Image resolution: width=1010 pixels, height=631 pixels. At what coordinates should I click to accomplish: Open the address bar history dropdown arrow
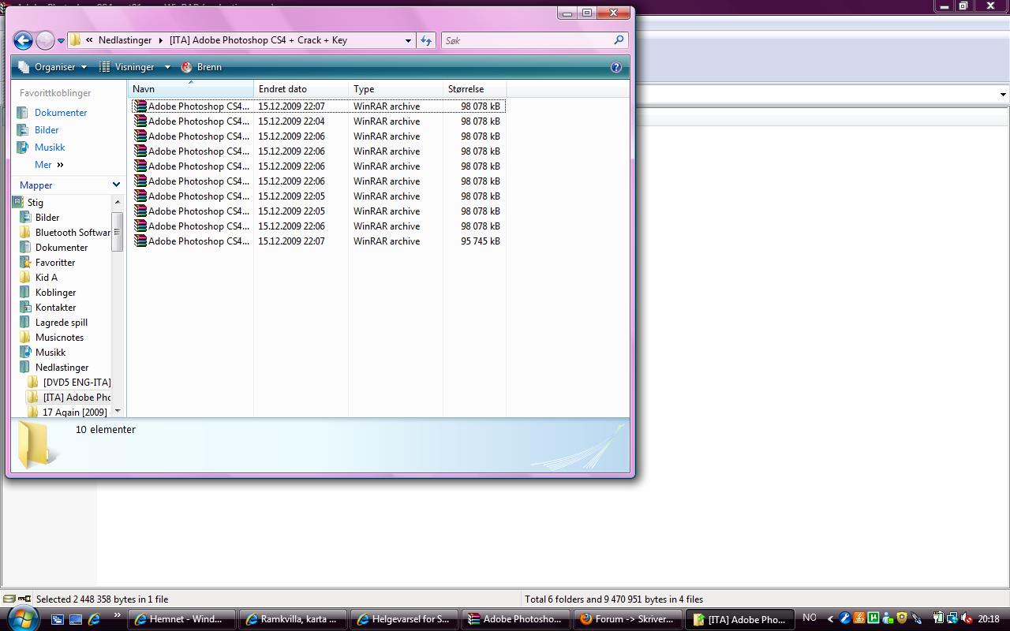click(408, 40)
